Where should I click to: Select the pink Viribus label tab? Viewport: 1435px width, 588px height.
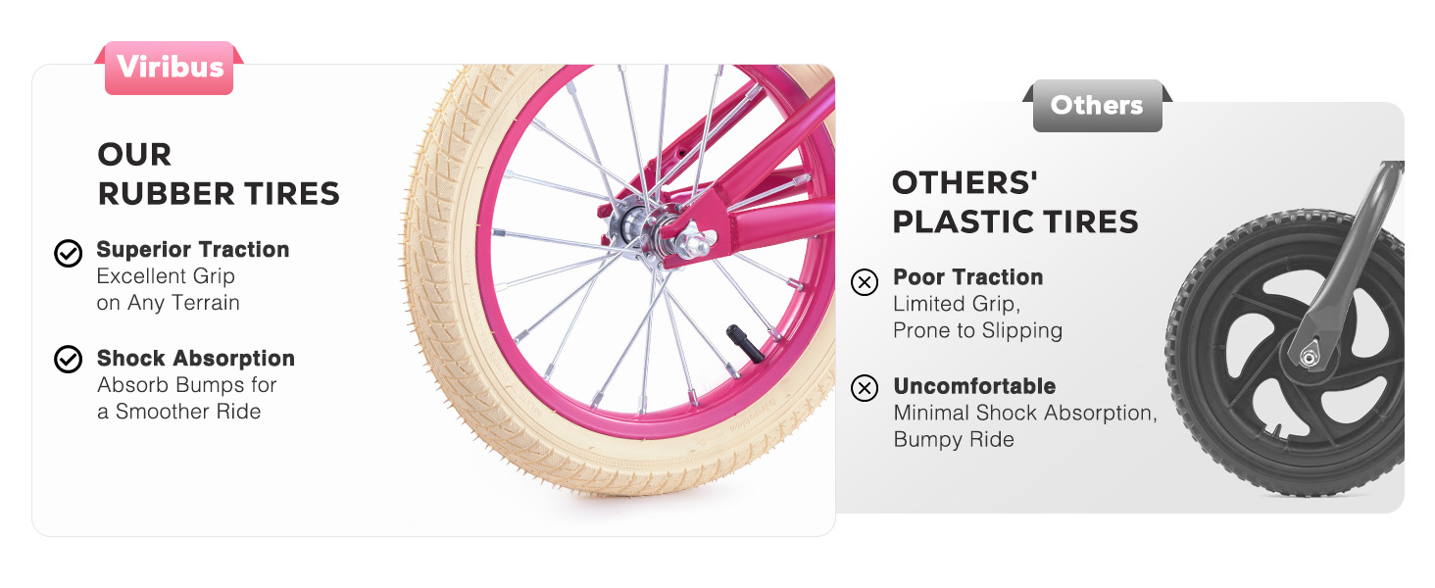(x=170, y=68)
